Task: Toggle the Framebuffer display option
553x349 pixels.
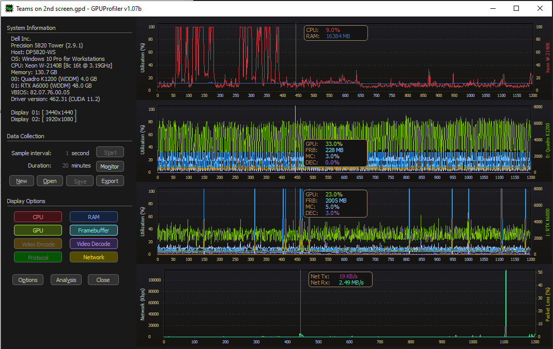Action: click(94, 230)
